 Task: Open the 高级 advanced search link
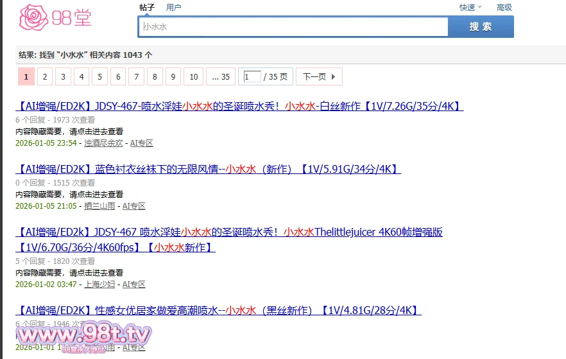click(x=504, y=8)
